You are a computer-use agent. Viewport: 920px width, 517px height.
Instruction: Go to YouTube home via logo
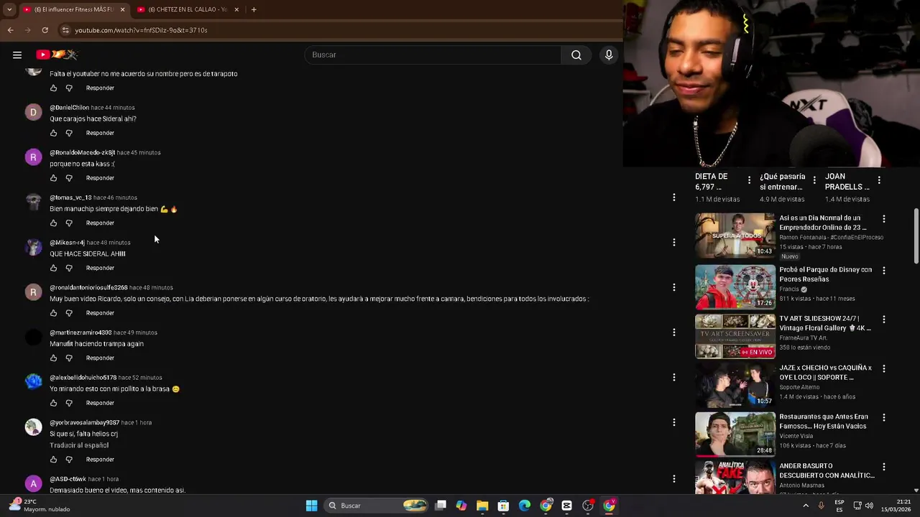point(56,55)
